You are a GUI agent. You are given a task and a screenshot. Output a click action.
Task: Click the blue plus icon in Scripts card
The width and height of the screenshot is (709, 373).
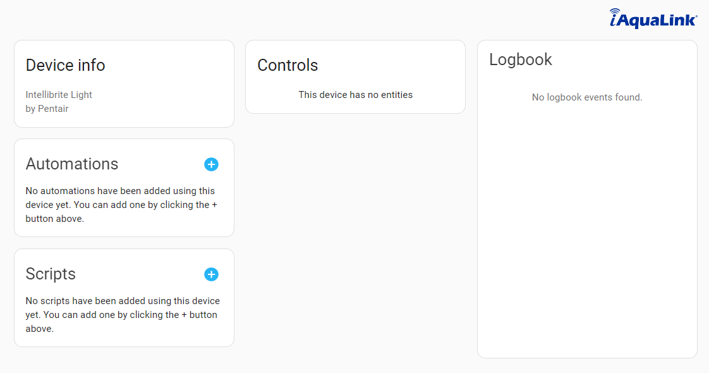click(x=211, y=274)
